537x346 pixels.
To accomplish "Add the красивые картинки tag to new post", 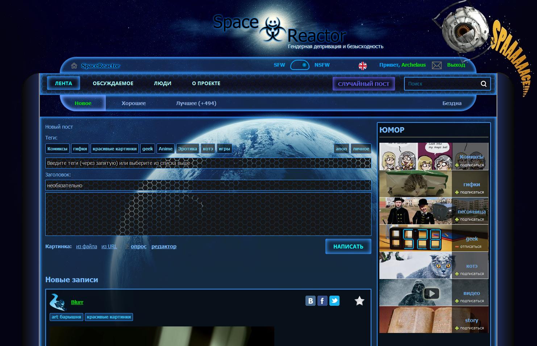I will (x=115, y=149).
